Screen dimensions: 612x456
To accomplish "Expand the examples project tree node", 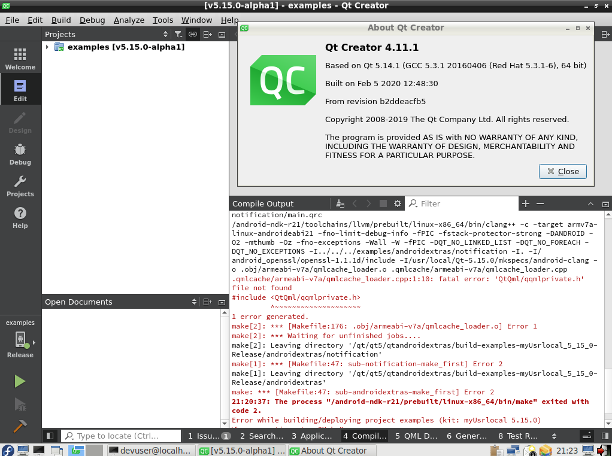I will [47, 47].
